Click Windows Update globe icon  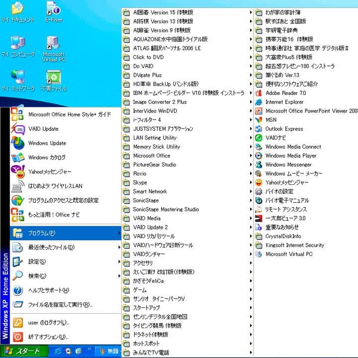click(x=17, y=143)
